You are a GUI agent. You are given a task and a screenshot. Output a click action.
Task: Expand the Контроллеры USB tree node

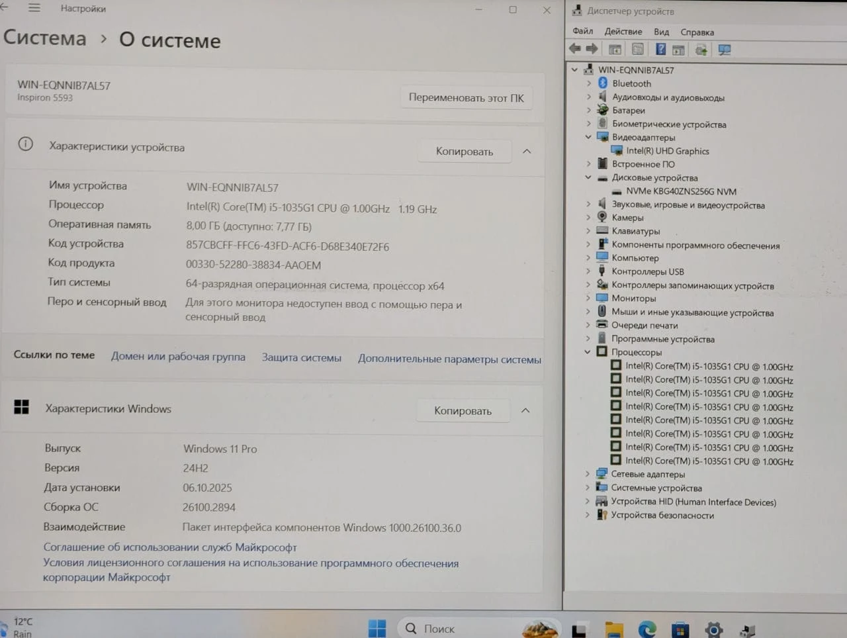(x=588, y=271)
